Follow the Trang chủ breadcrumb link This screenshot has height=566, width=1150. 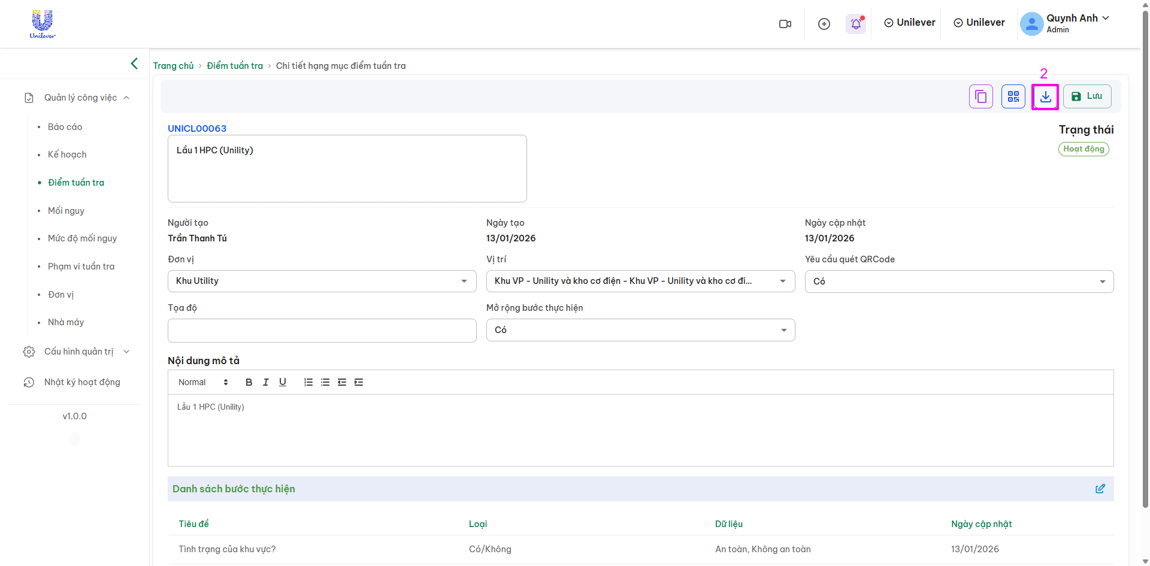(173, 66)
